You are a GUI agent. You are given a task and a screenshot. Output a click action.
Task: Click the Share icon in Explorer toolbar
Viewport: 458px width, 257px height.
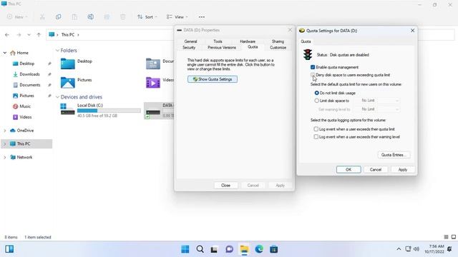(107, 17)
